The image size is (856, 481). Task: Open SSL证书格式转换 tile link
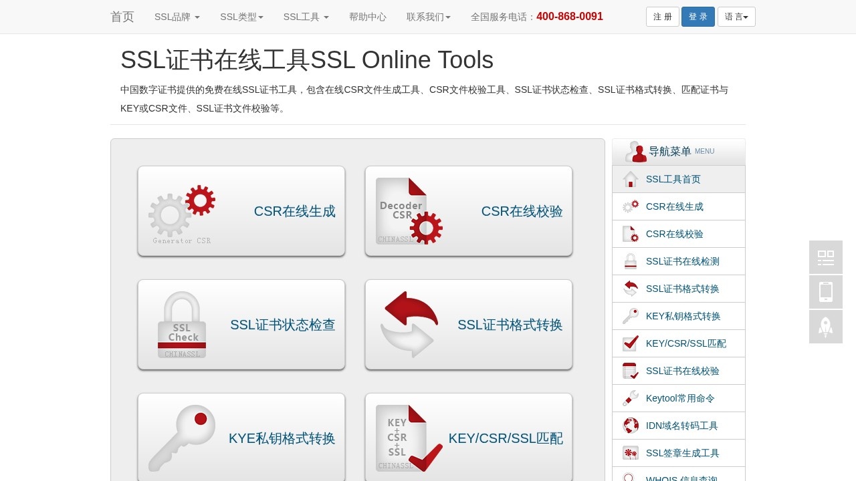[x=469, y=325]
